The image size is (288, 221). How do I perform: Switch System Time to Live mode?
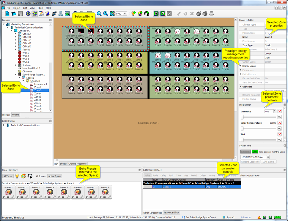click(x=255, y=152)
